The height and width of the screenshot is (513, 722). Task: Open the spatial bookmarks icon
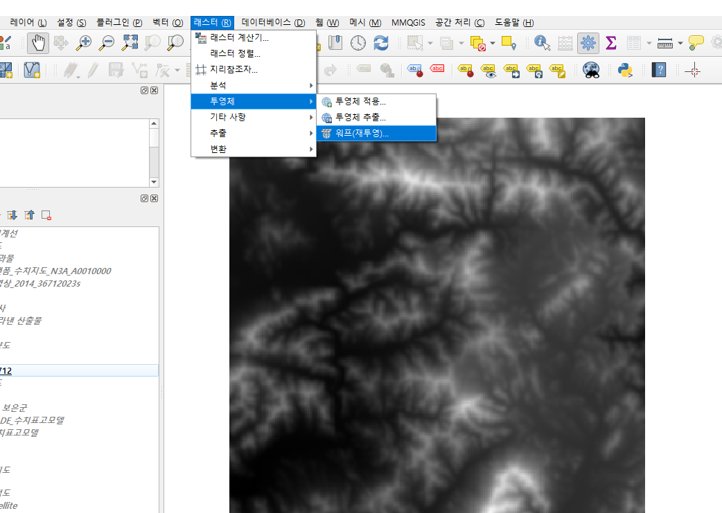coord(335,43)
